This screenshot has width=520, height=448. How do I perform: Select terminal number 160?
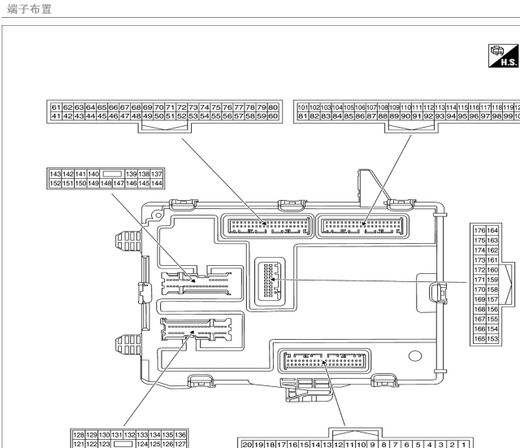click(x=492, y=270)
